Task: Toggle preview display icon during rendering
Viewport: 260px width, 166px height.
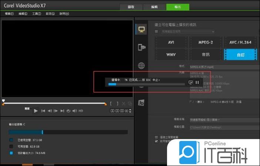Action: click(x=190, y=82)
